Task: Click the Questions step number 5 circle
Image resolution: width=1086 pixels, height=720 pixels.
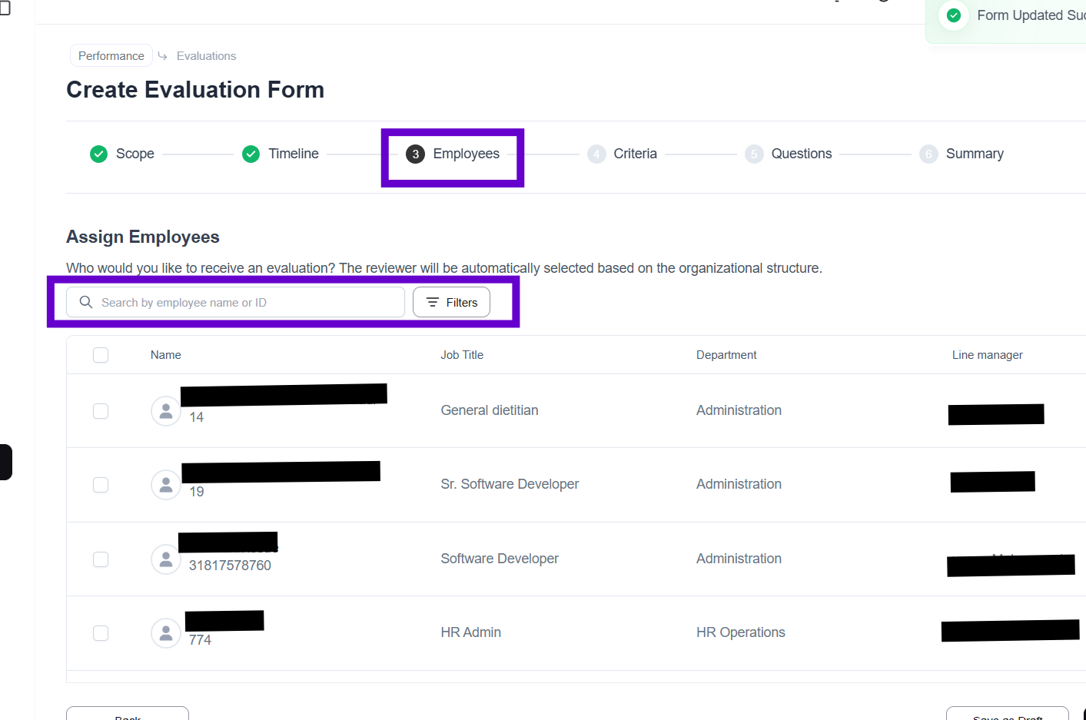Action: (x=754, y=154)
